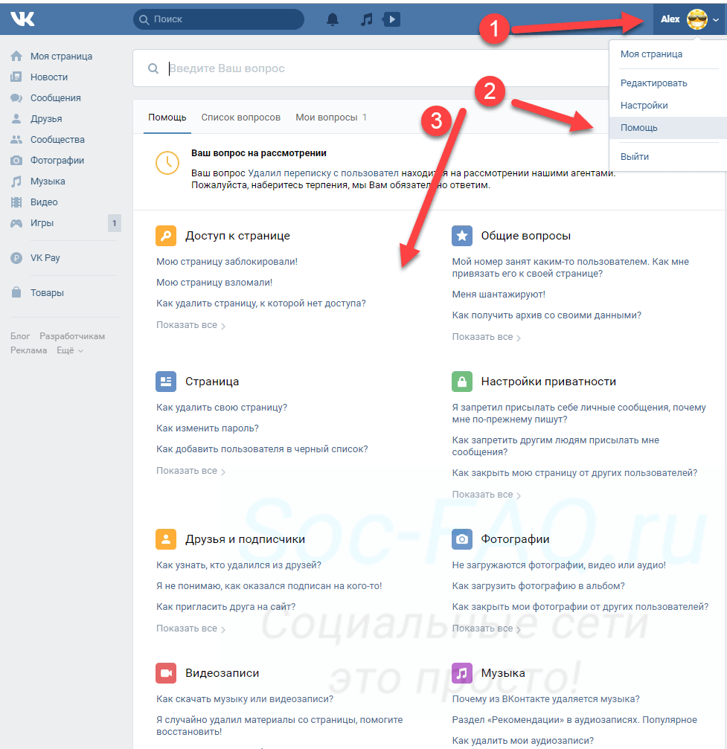Open link Как изменить пароль?
This screenshot has height=749, width=727.
point(208,428)
